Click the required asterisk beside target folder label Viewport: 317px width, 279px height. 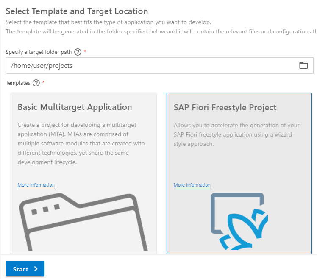point(85,51)
